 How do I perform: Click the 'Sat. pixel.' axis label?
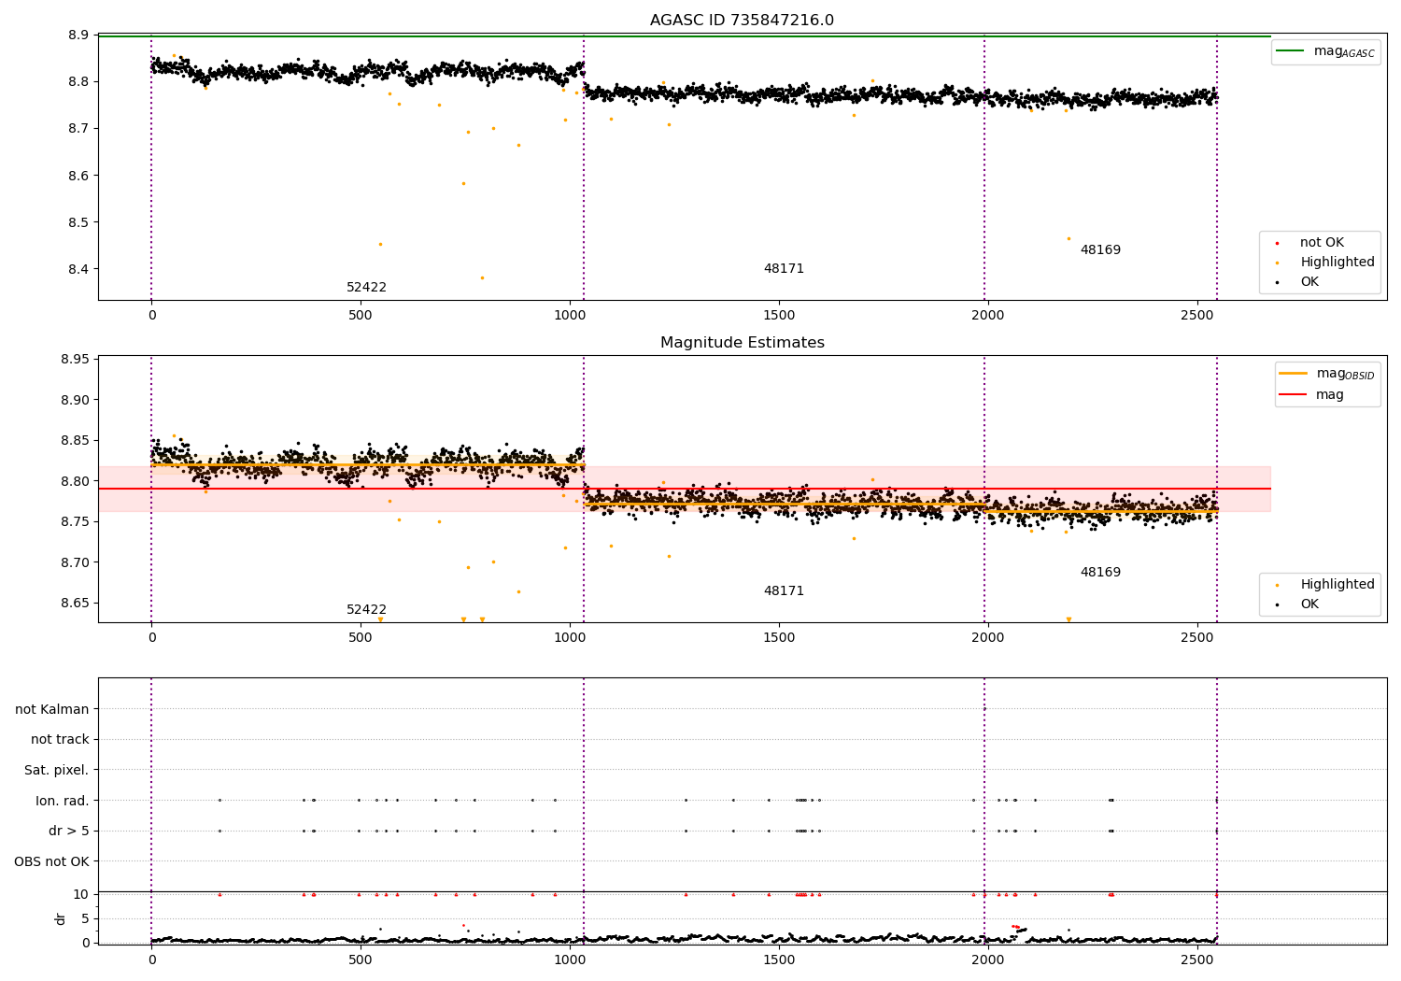point(57,771)
